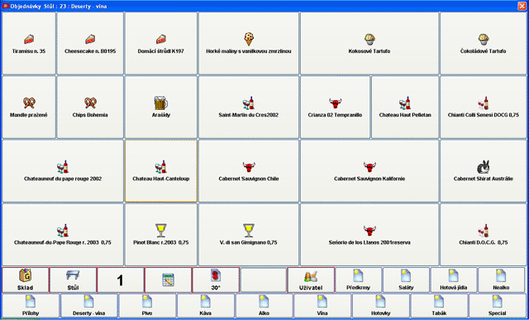This screenshot has height=320, width=529.
Task: Add Chianti D.O.C.G. 0,75 wine
Action: (484, 235)
